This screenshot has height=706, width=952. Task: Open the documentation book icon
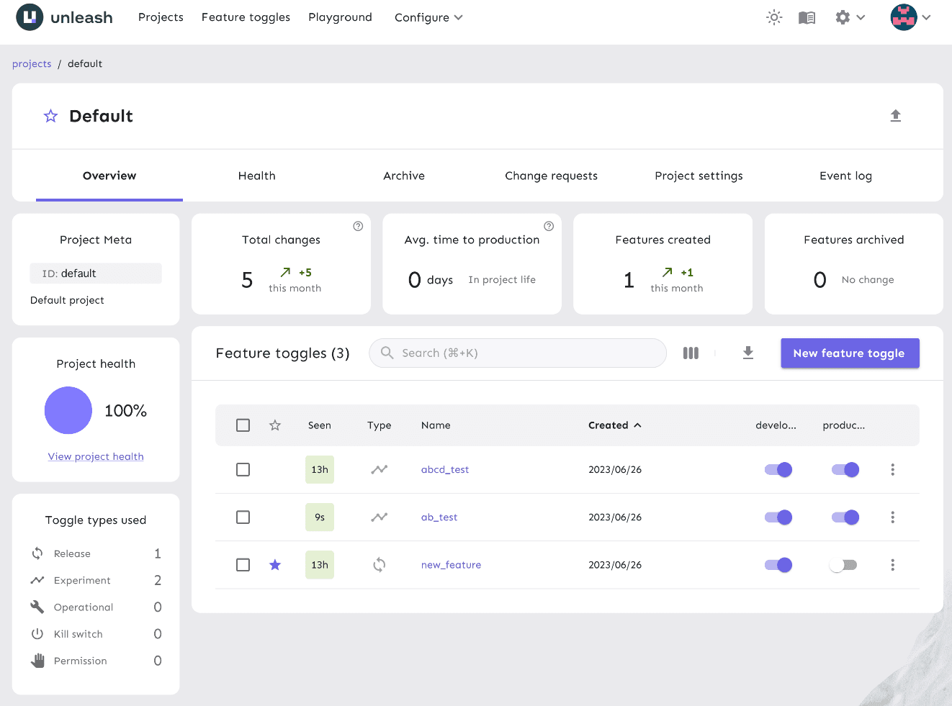pyautogui.click(x=807, y=17)
